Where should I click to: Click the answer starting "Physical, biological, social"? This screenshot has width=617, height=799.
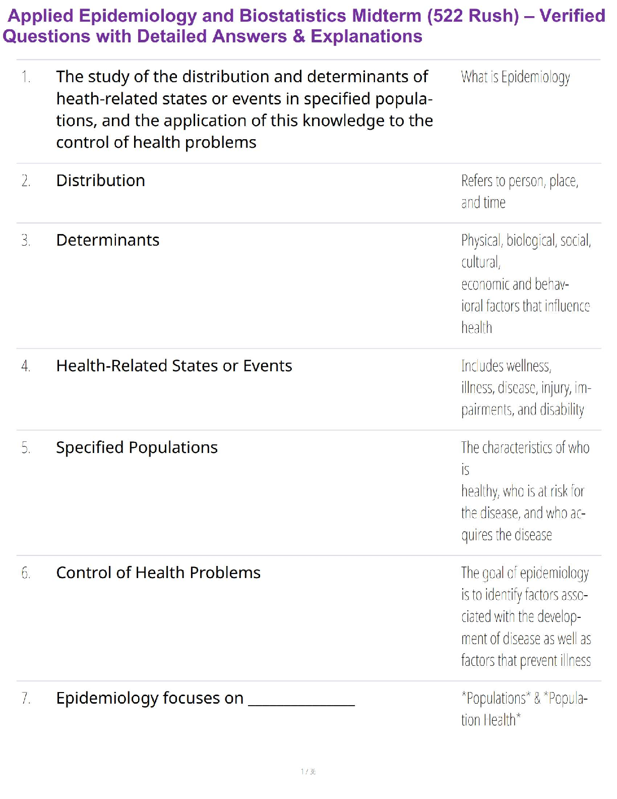525,283
